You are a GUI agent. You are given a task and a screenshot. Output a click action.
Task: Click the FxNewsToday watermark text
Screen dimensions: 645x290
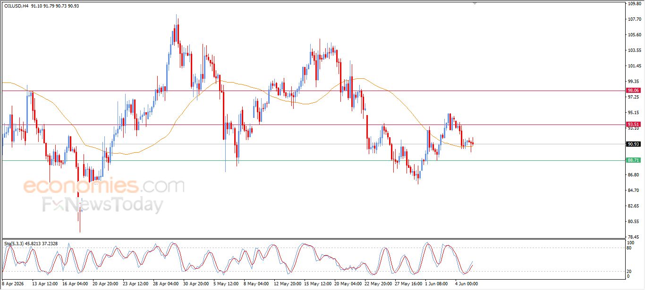pos(102,205)
